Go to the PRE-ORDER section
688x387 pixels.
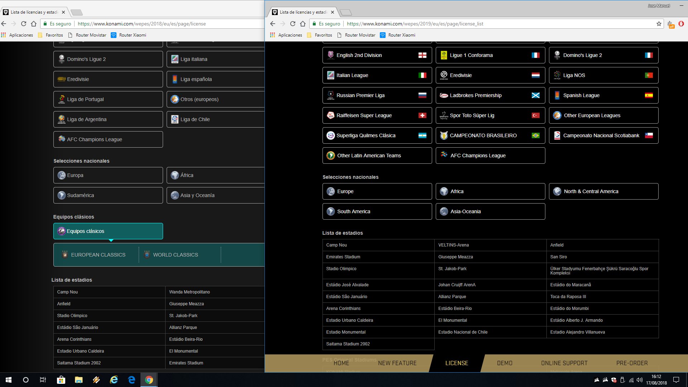[632, 363]
